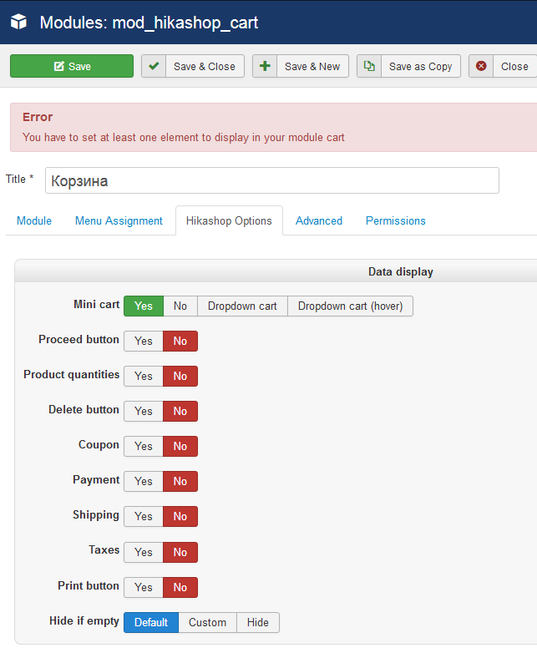Click the checkmark icon on Save & Close

pos(155,66)
